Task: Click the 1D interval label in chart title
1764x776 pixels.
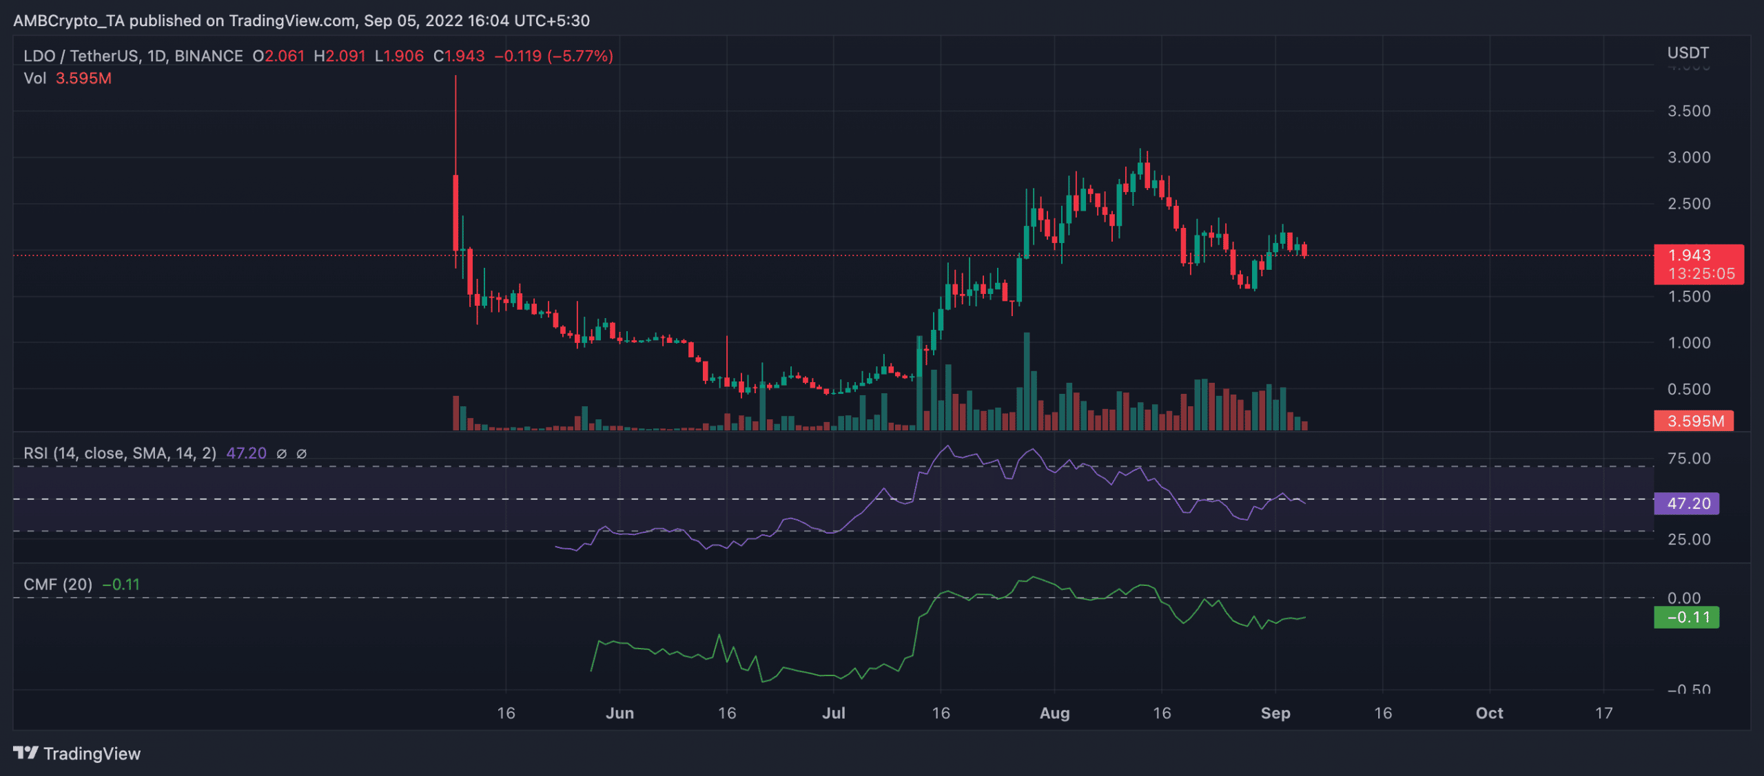Action: point(156,56)
